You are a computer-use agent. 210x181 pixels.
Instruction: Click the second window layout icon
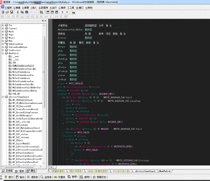(52, 12)
